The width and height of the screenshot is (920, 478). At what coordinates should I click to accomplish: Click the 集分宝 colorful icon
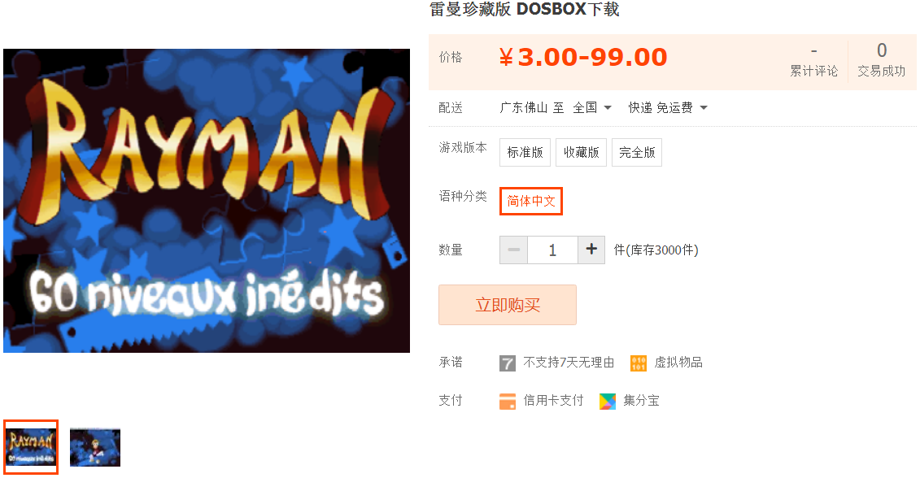coord(608,401)
